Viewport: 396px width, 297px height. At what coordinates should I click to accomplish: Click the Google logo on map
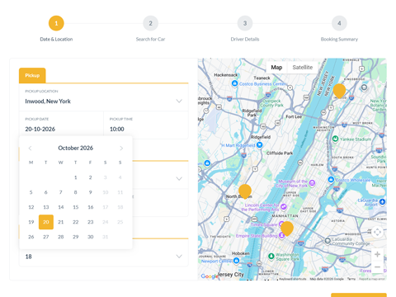[210, 276]
